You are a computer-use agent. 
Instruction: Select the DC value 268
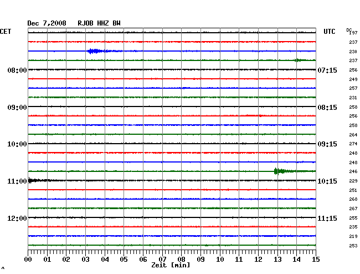coord(353,199)
